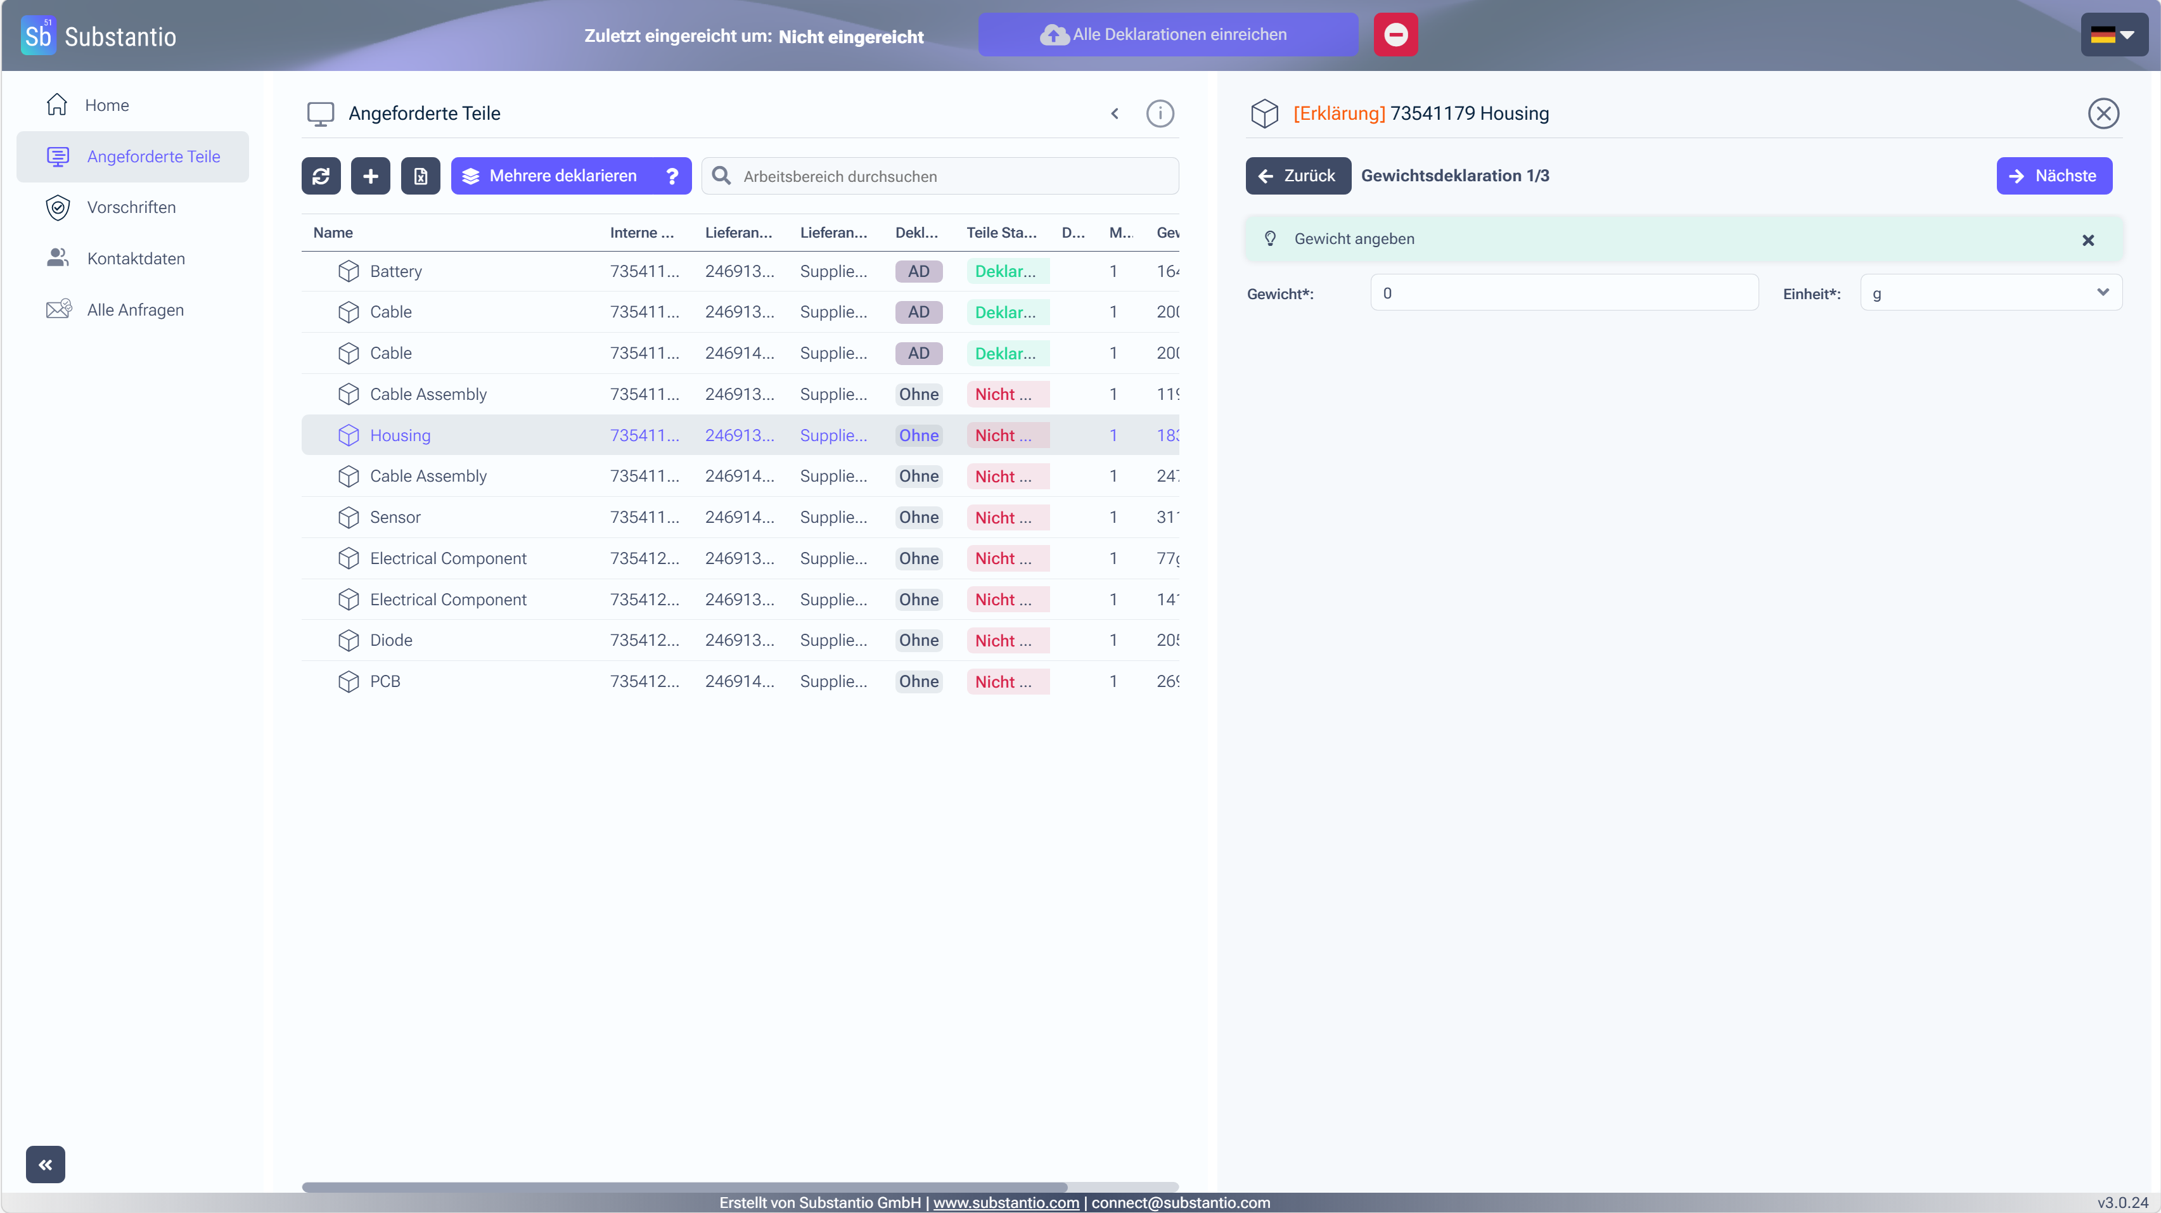
Task: Click the Housing row name
Action: (400, 435)
